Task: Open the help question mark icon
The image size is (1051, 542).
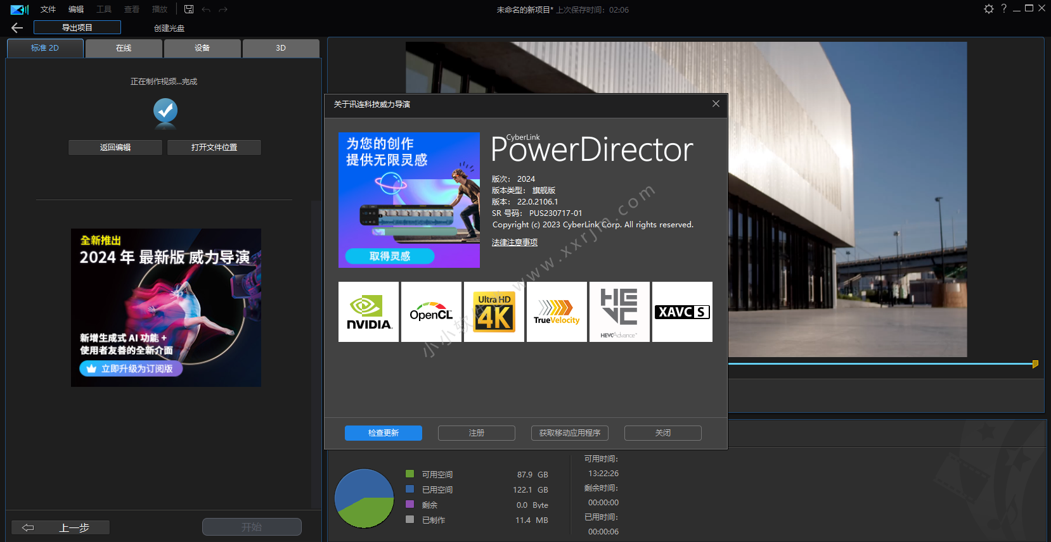Action: tap(1004, 8)
